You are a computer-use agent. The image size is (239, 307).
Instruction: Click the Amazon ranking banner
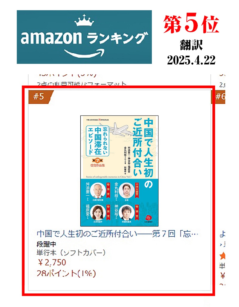pos(84,37)
